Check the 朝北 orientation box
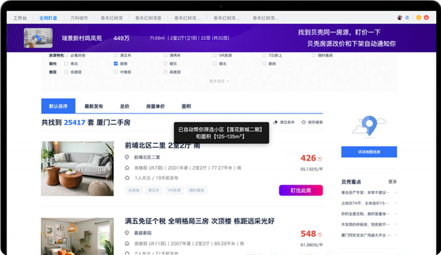The width and height of the screenshot is (441, 255). click(215, 64)
